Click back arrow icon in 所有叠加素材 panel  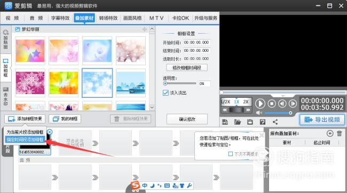click(x=330, y=134)
